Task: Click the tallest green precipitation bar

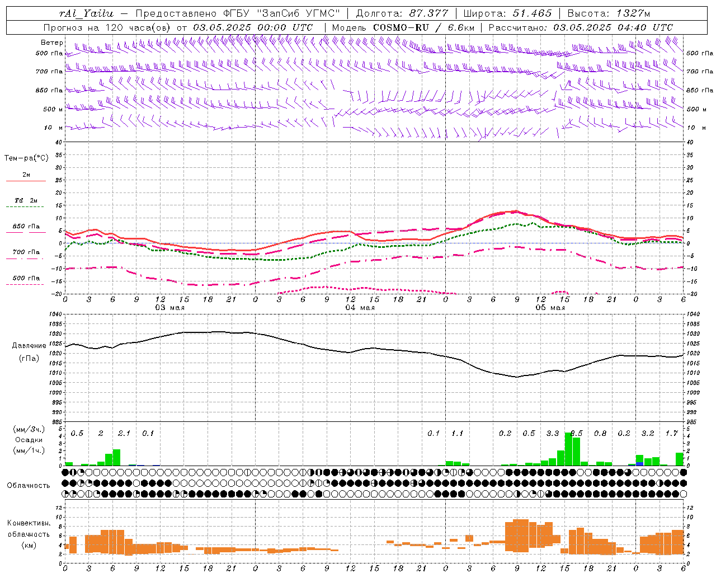Action: [x=568, y=449]
